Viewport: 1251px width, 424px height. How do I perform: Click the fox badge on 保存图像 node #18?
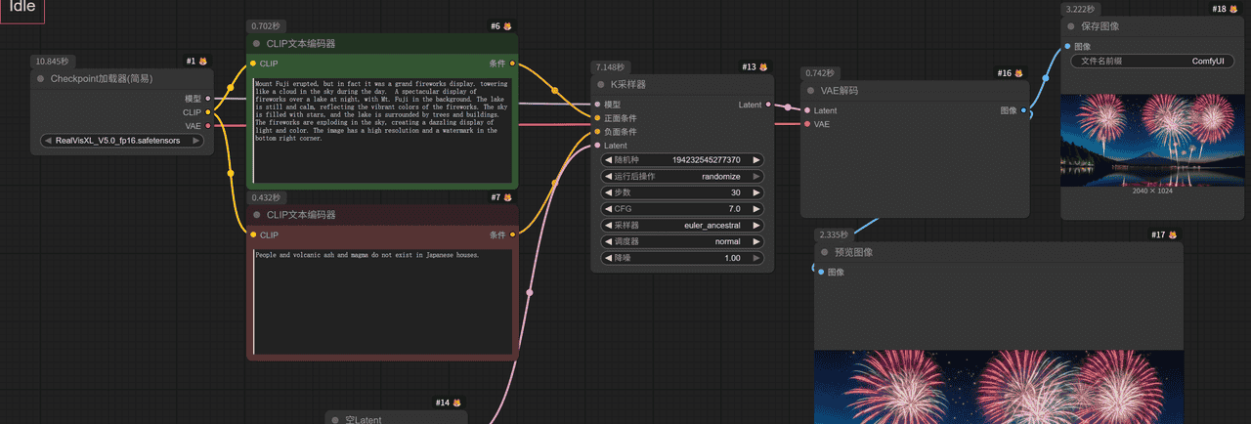tap(1233, 10)
